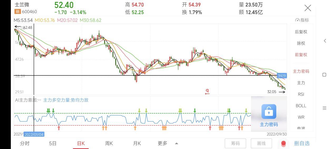Select 前复权 price adjustment option

[301, 55]
